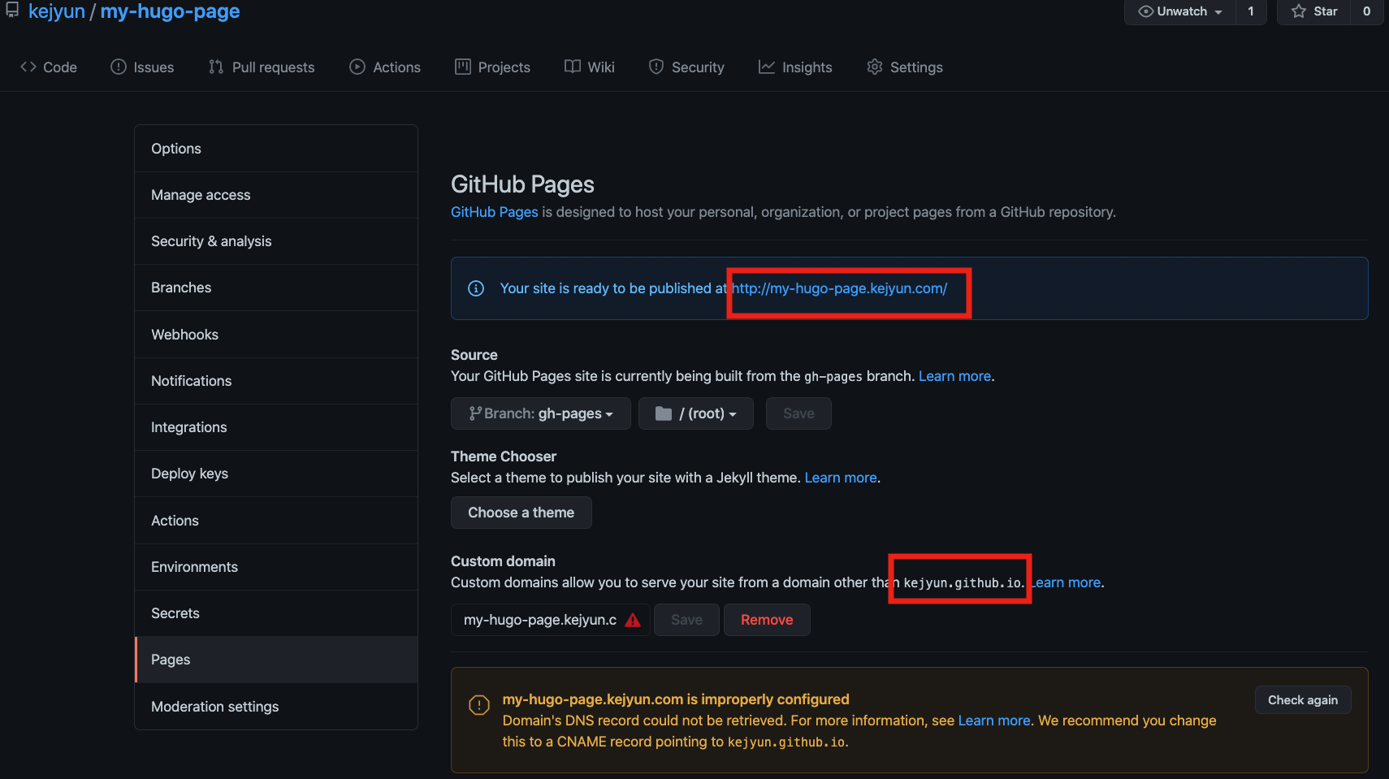Click the GitHub Pages link in description
Screen dimensions: 1389x779
pos(494,212)
